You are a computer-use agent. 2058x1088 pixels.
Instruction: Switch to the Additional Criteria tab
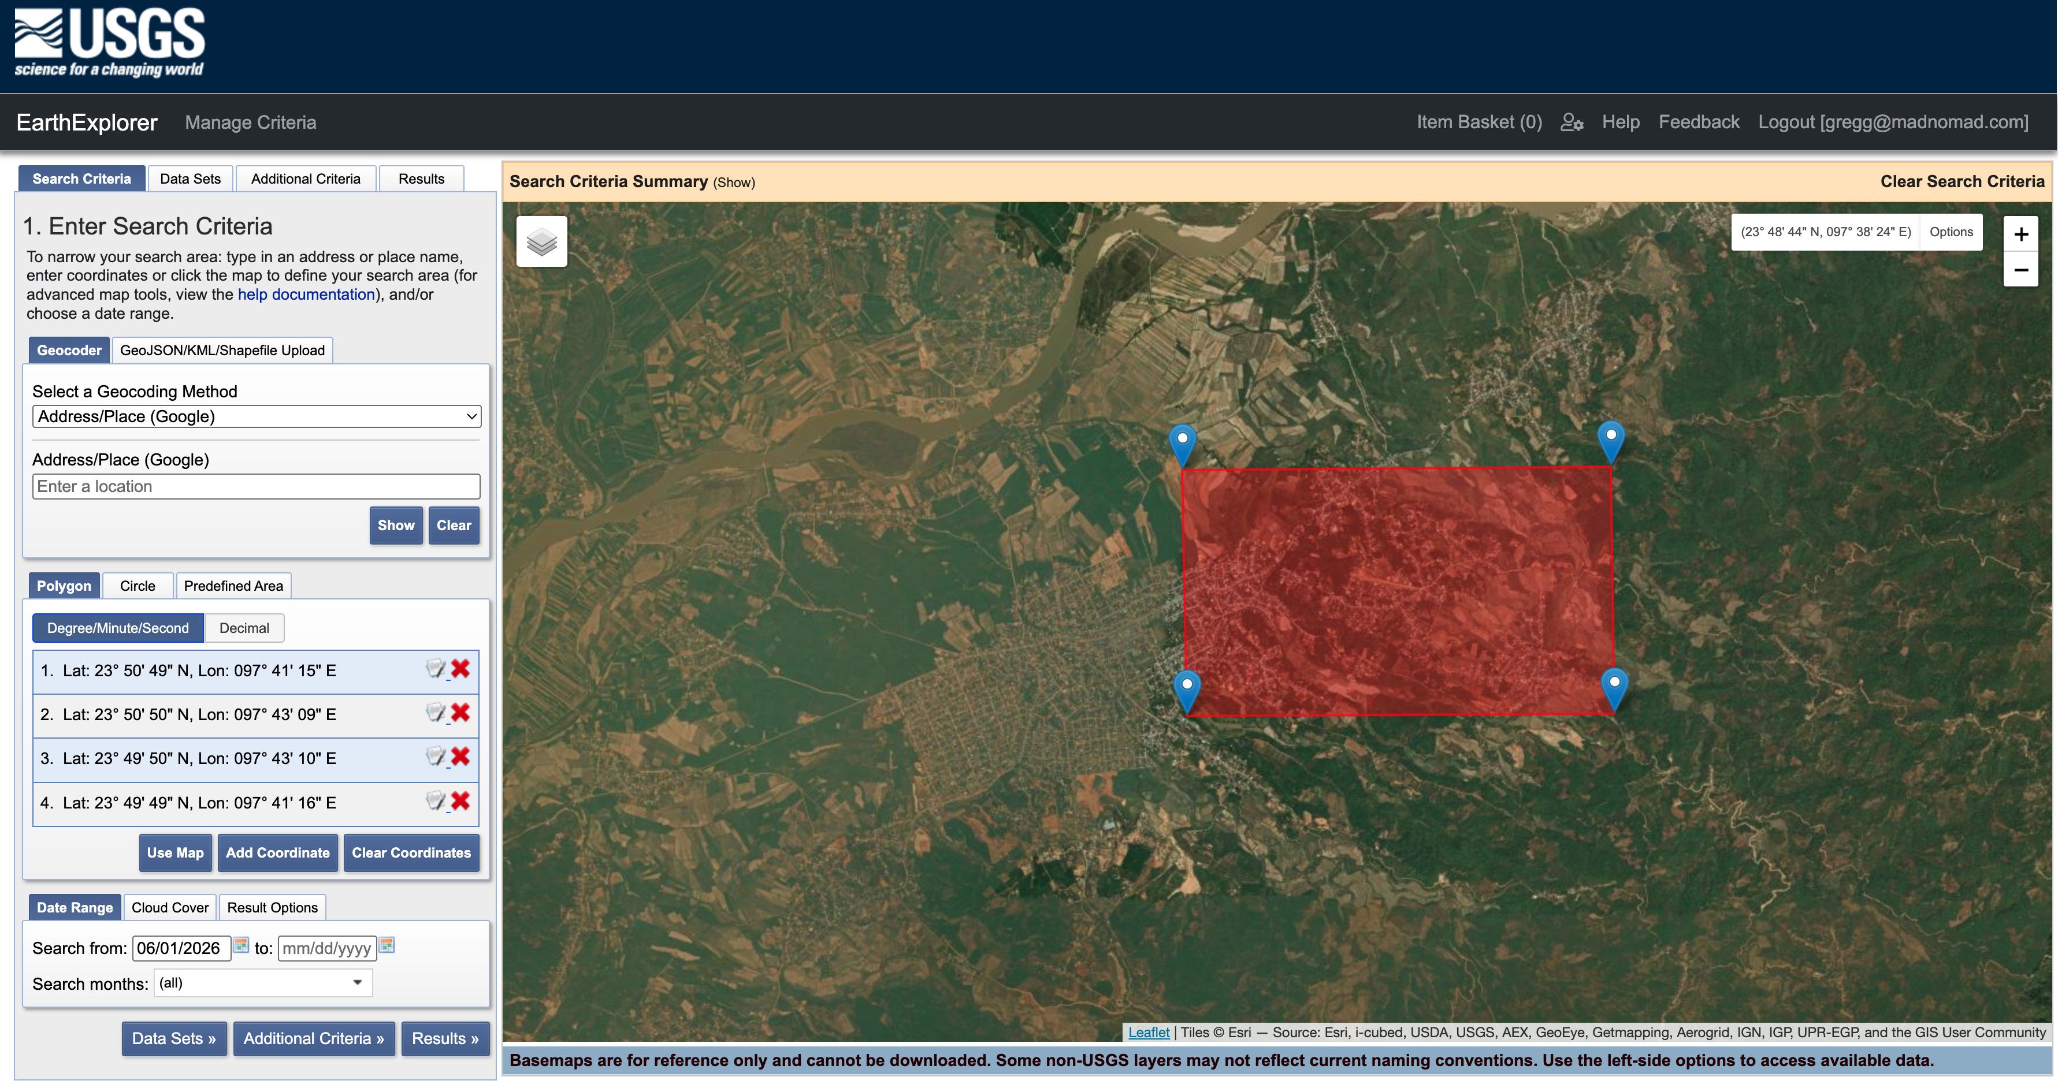306,179
